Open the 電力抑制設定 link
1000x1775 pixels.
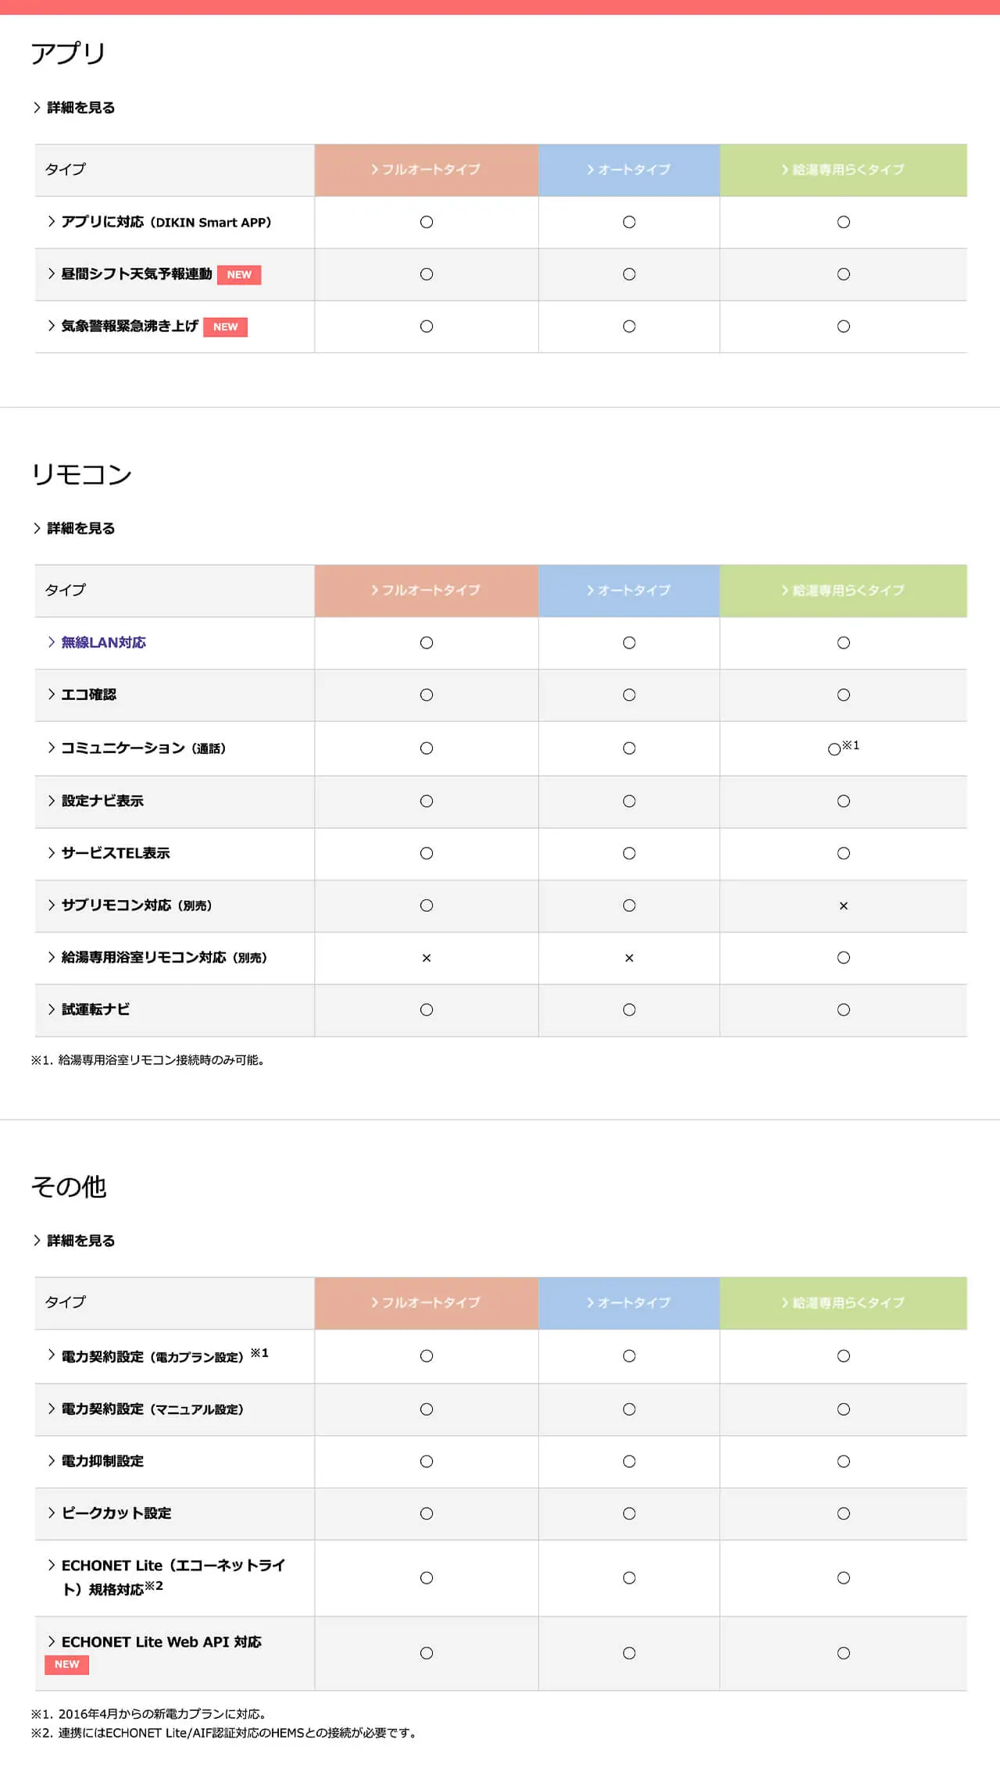click(102, 1461)
